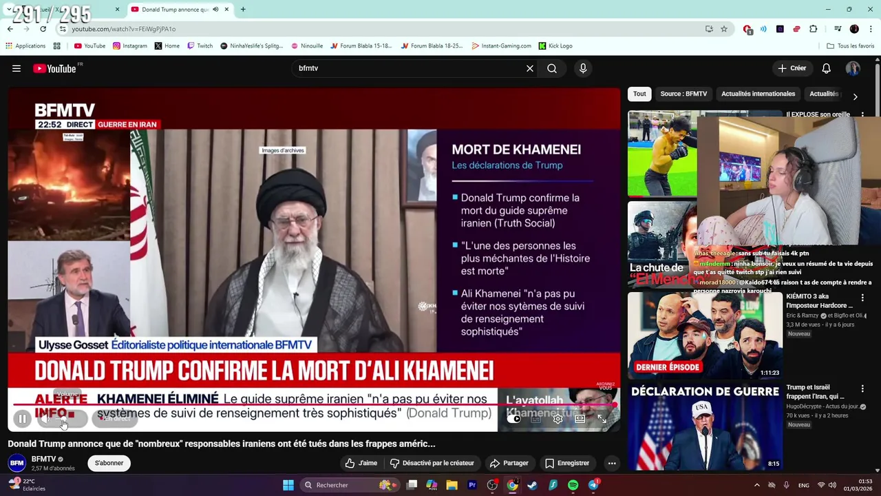
Task: Open the Instagram bookmark
Action: pyautogui.click(x=129, y=46)
